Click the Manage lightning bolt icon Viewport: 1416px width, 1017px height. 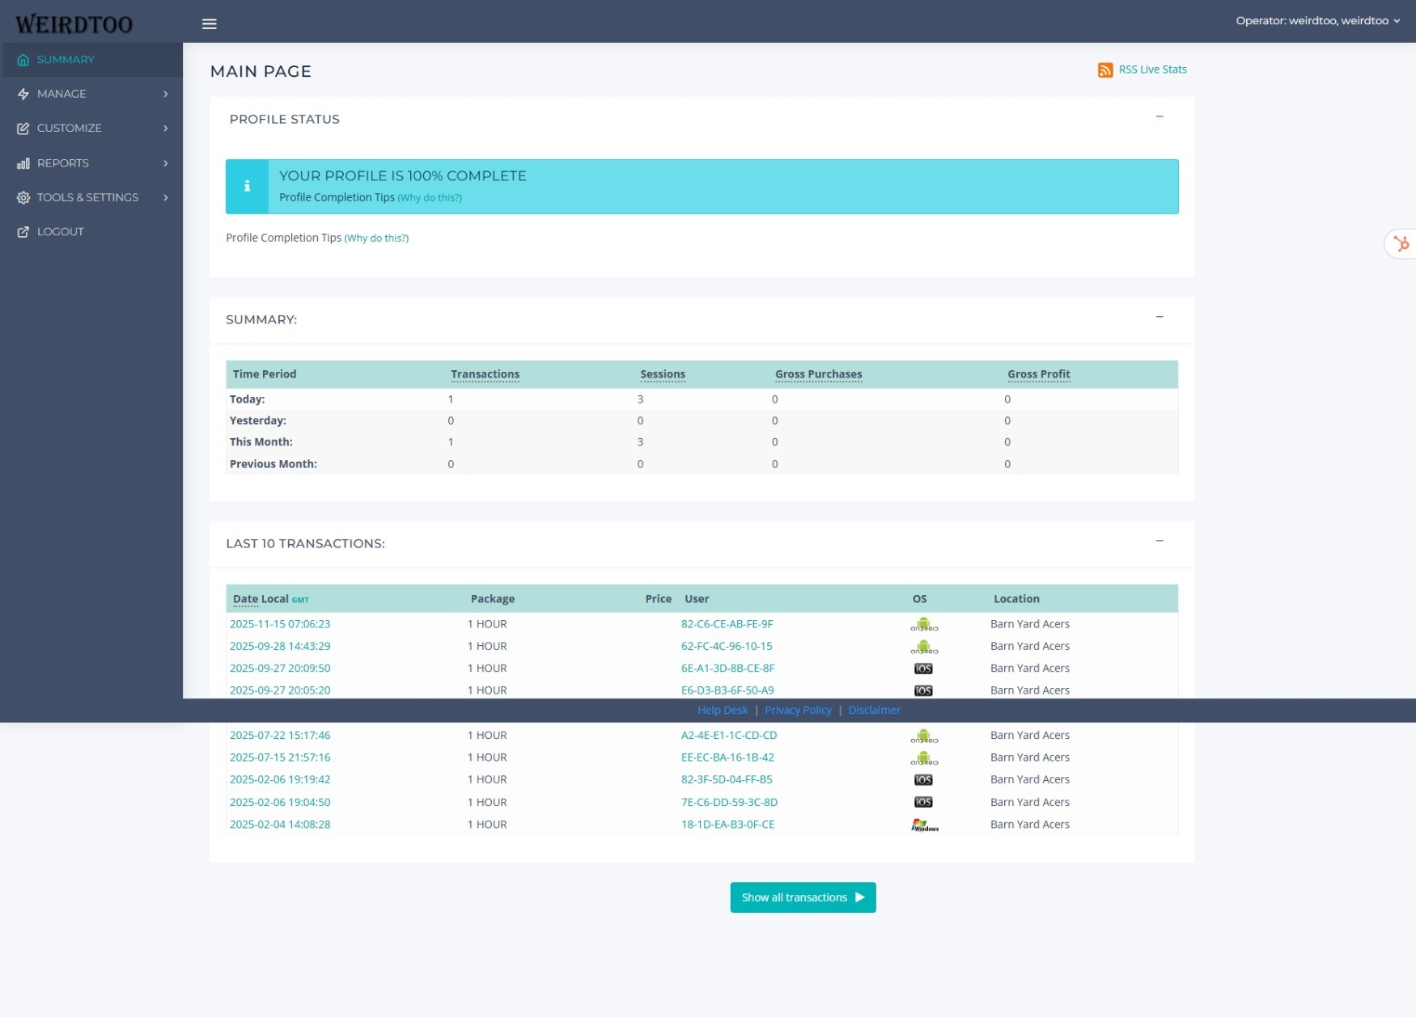click(23, 94)
